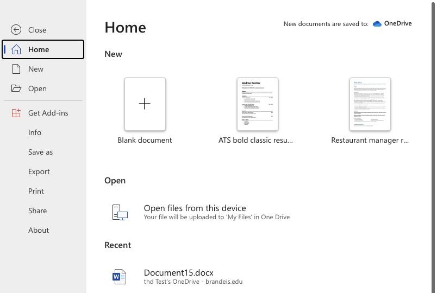The width and height of the screenshot is (437, 293).
Task: Click thd Test's OneDrive - brandeis.edu subtitle
Action: click(193, 282)
